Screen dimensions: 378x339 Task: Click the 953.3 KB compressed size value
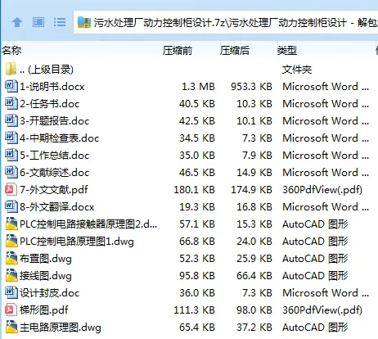click(251, 87)
